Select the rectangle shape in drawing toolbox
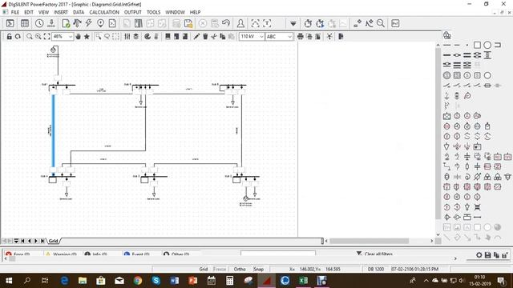The height and width of the screenshot is (288, 513). pos(478,45)
